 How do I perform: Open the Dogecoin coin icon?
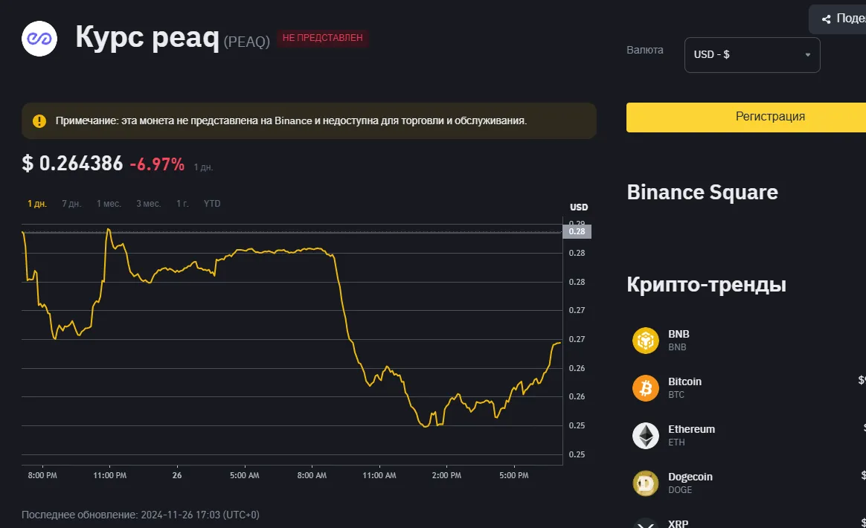(x=646, y=483)
